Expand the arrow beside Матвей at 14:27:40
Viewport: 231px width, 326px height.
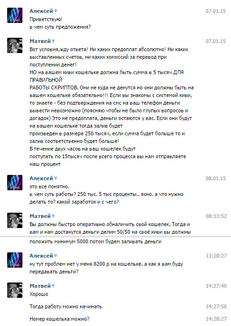(53, 286)
